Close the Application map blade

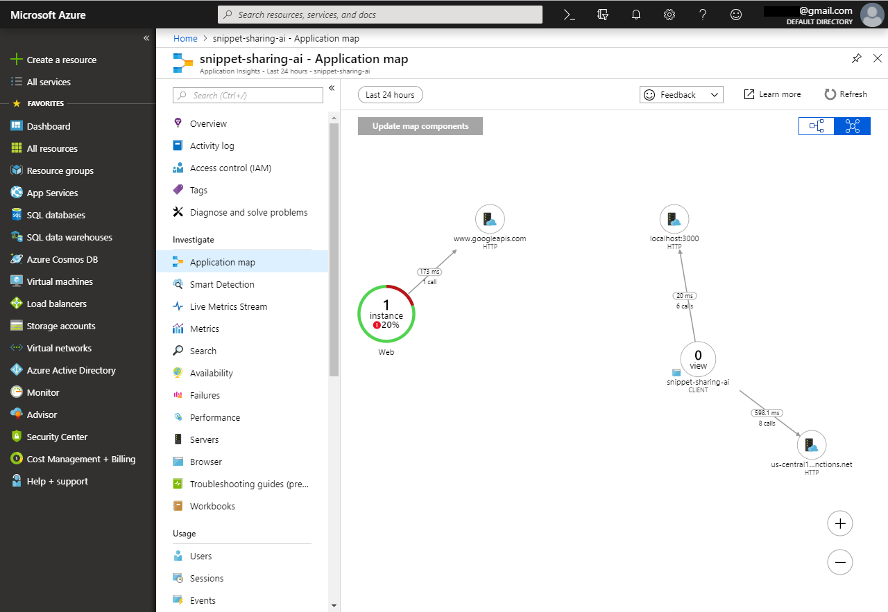878,59
